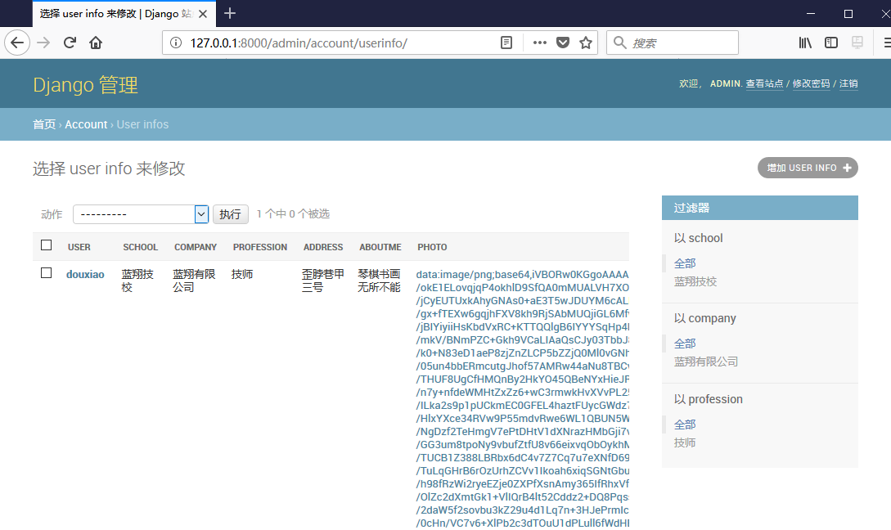Image resolution: width=891 pixels, height=530 pixels.
Task: Open the 查看站点 view site link
Action: coord(764,83)
